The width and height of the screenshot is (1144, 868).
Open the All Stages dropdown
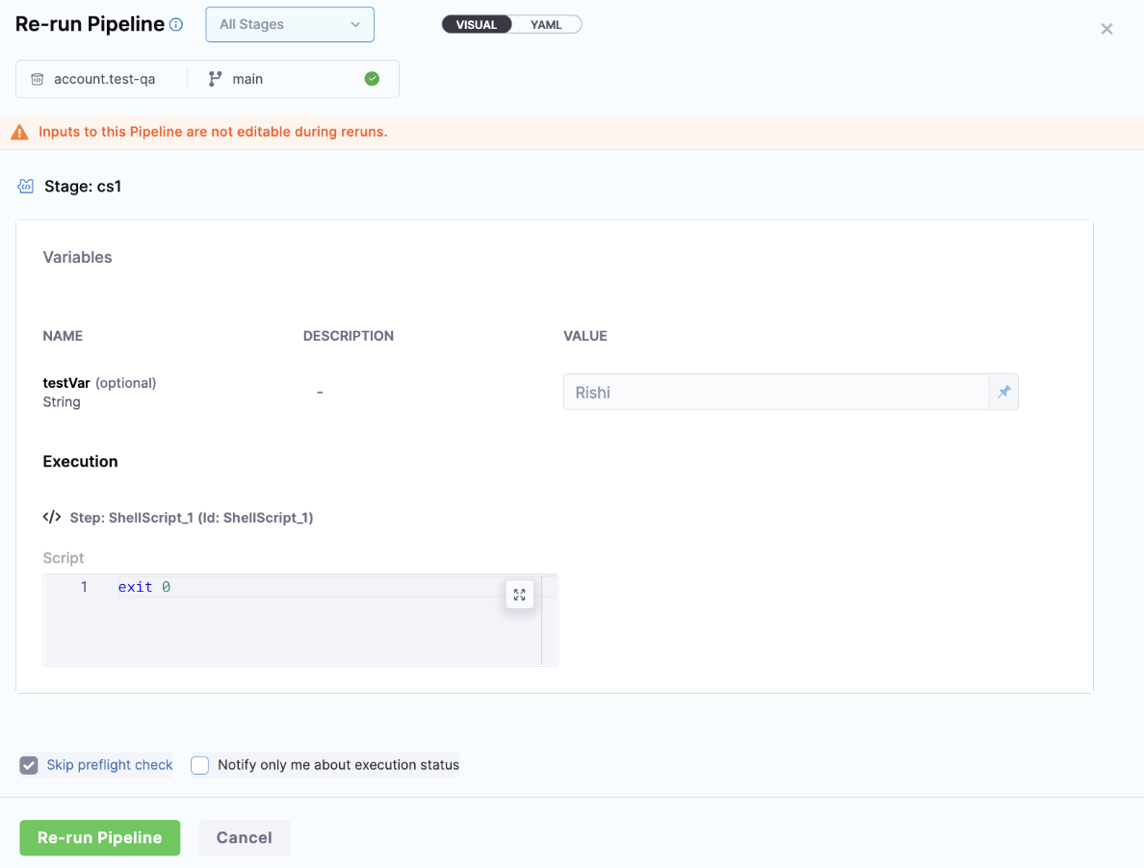click(289, 25)
